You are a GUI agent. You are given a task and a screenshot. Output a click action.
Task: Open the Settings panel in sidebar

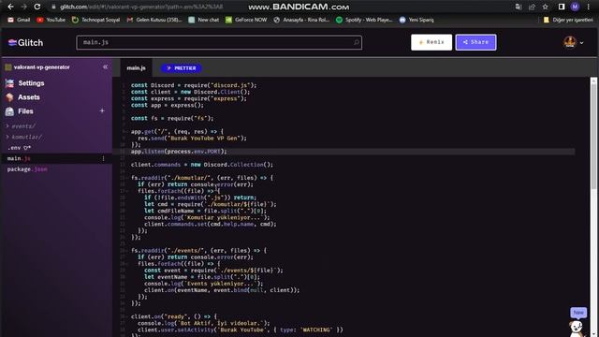click(x=25, y=83)
